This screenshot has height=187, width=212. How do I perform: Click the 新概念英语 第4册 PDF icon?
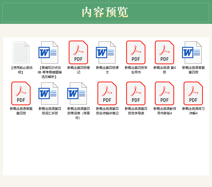(x=165, y=53)
